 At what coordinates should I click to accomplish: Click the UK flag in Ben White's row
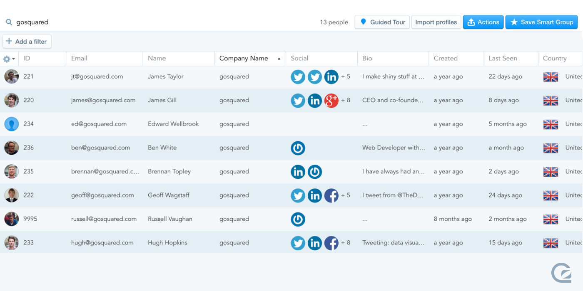point(551,148)
